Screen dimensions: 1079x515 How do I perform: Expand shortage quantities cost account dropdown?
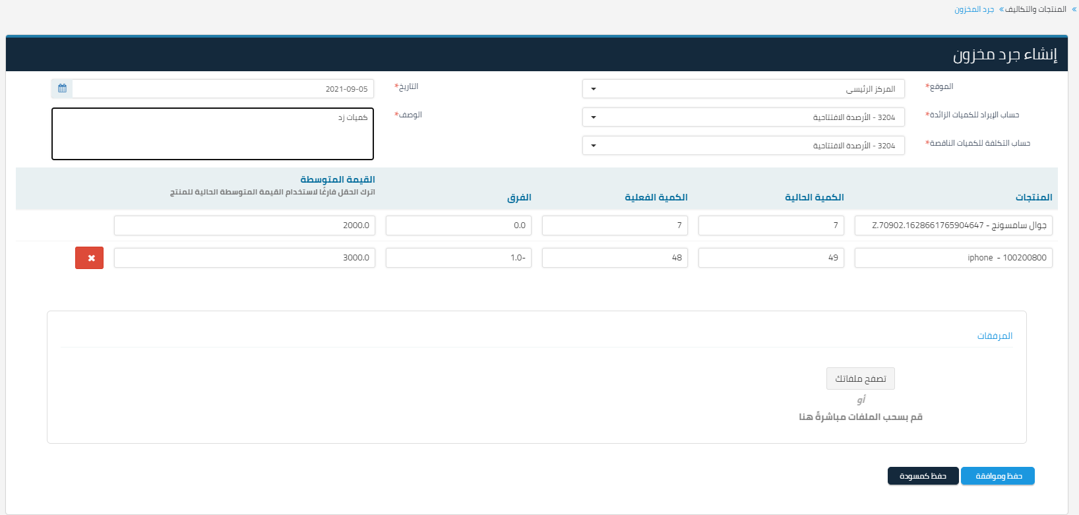pyautogui.click(x=743, y=146)
